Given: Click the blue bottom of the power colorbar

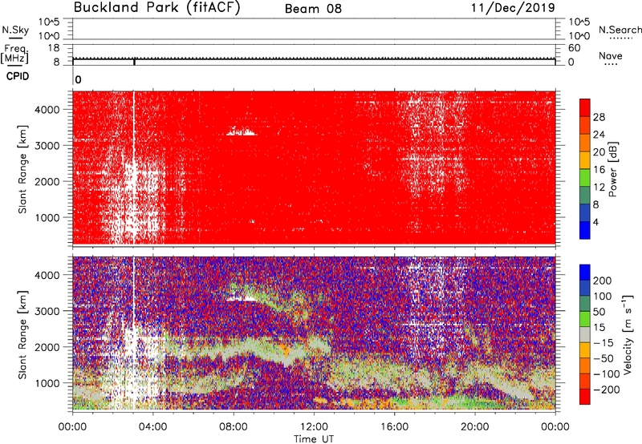Looking at the screenshot, I should 585,230.
